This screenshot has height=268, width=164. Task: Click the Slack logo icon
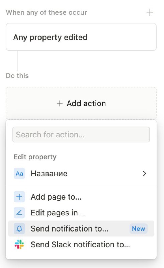19,244
